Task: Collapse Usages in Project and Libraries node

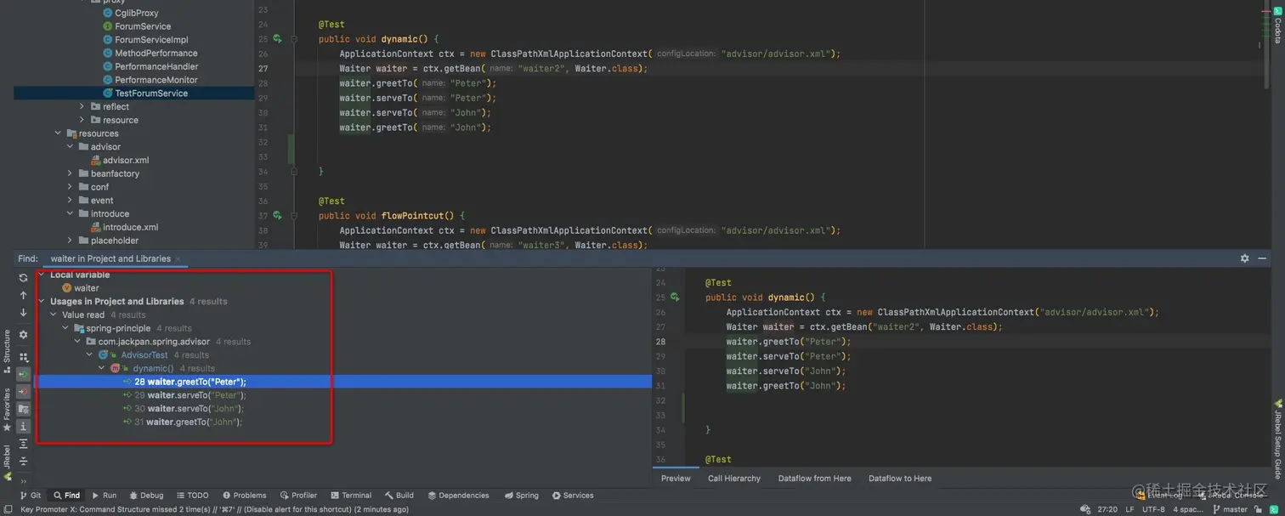Action: click(42, 301)
